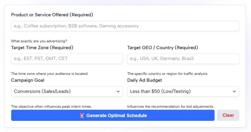Open the Daily Ad Budget dropdown

[183, 91]
